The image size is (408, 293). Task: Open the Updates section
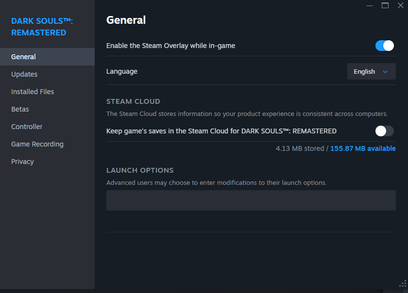click(x=24, y=74)
